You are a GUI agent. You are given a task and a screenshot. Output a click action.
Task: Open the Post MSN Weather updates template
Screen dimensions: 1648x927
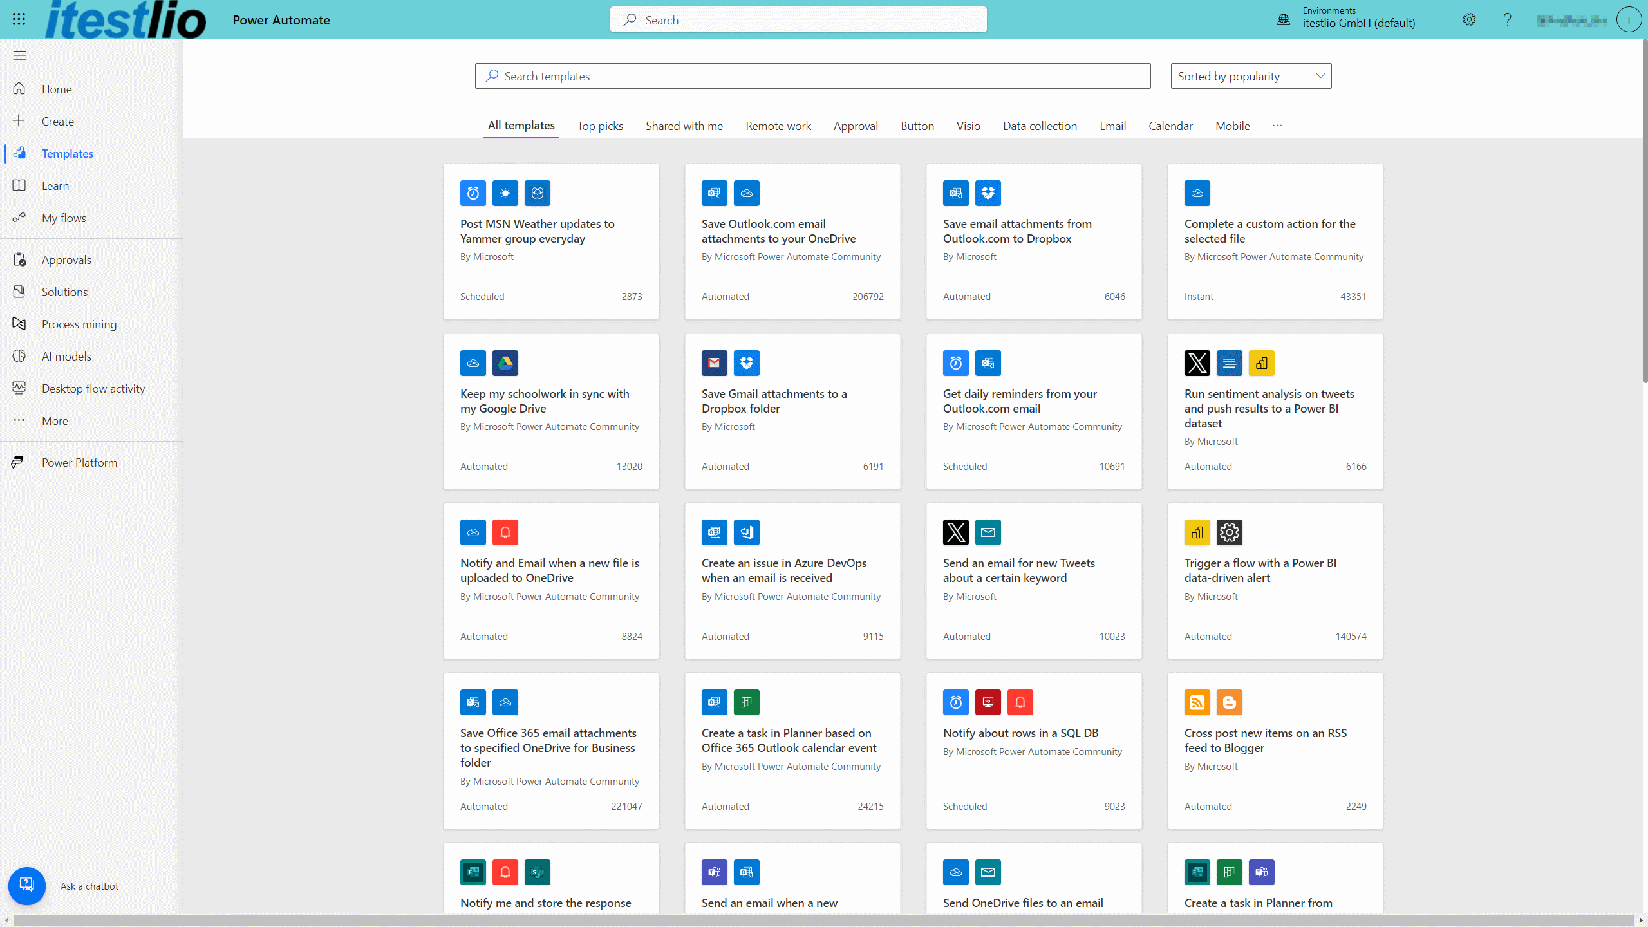click(551, 241)
